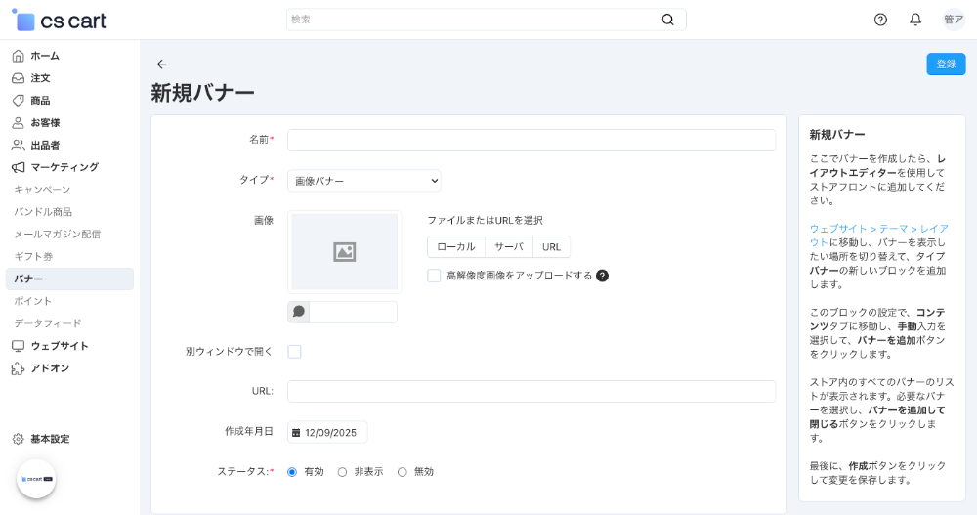Click the ウェブサイト monitor icon

click(18, 346)
